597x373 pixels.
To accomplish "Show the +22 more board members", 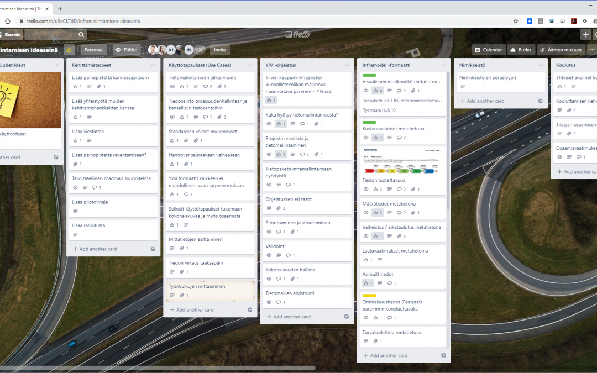I will coord(199,50).
